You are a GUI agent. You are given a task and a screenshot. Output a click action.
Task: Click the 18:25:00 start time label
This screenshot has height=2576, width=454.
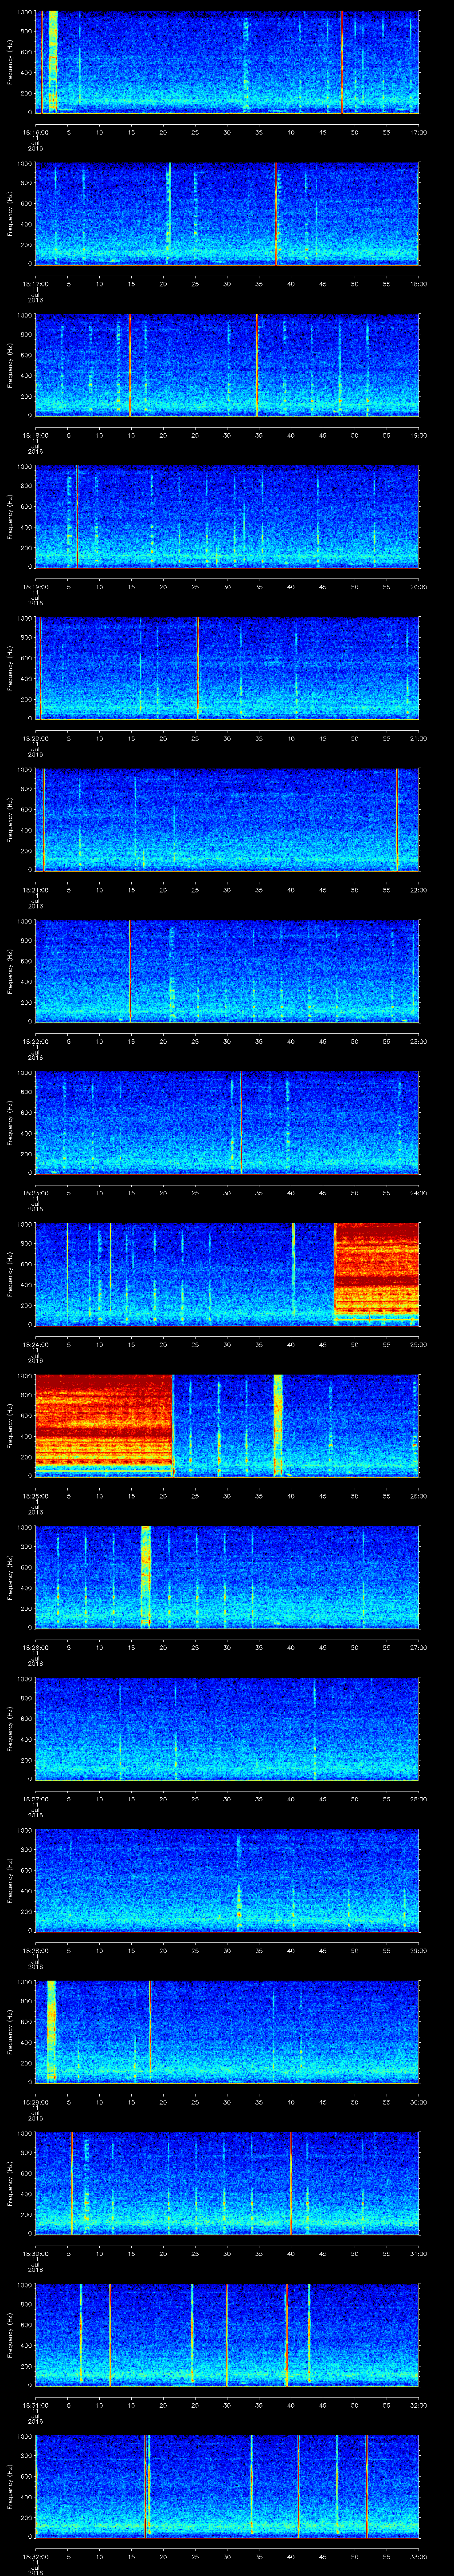[x=35, y=1496]
